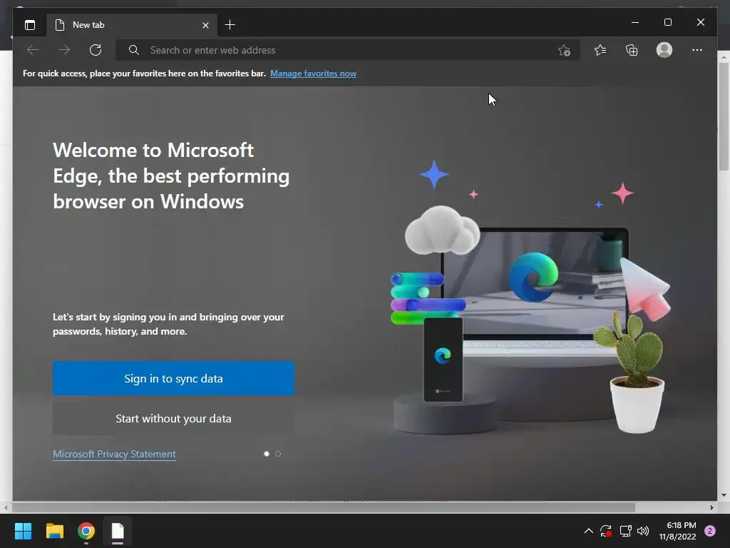Click the active document icon in taskbar

[118, 531]
